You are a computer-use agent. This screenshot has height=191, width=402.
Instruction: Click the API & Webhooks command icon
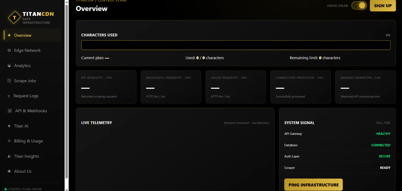[x=10, y=111]
